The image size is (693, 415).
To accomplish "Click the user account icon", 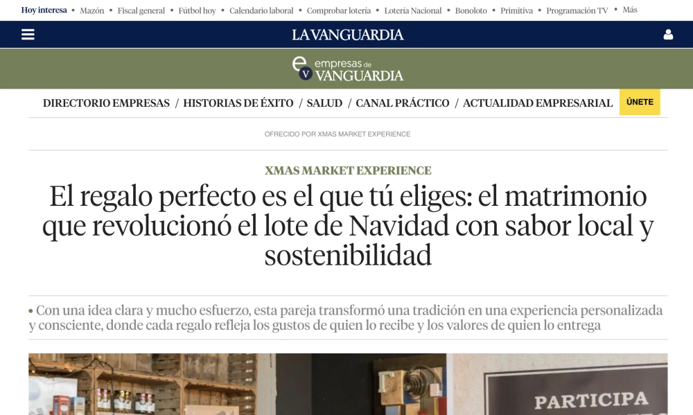I will pyautogui.click(x=668, y=35).
